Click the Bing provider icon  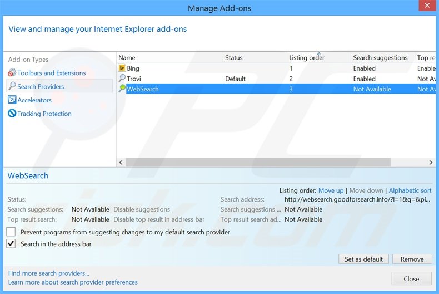click(x=122, y=68)
